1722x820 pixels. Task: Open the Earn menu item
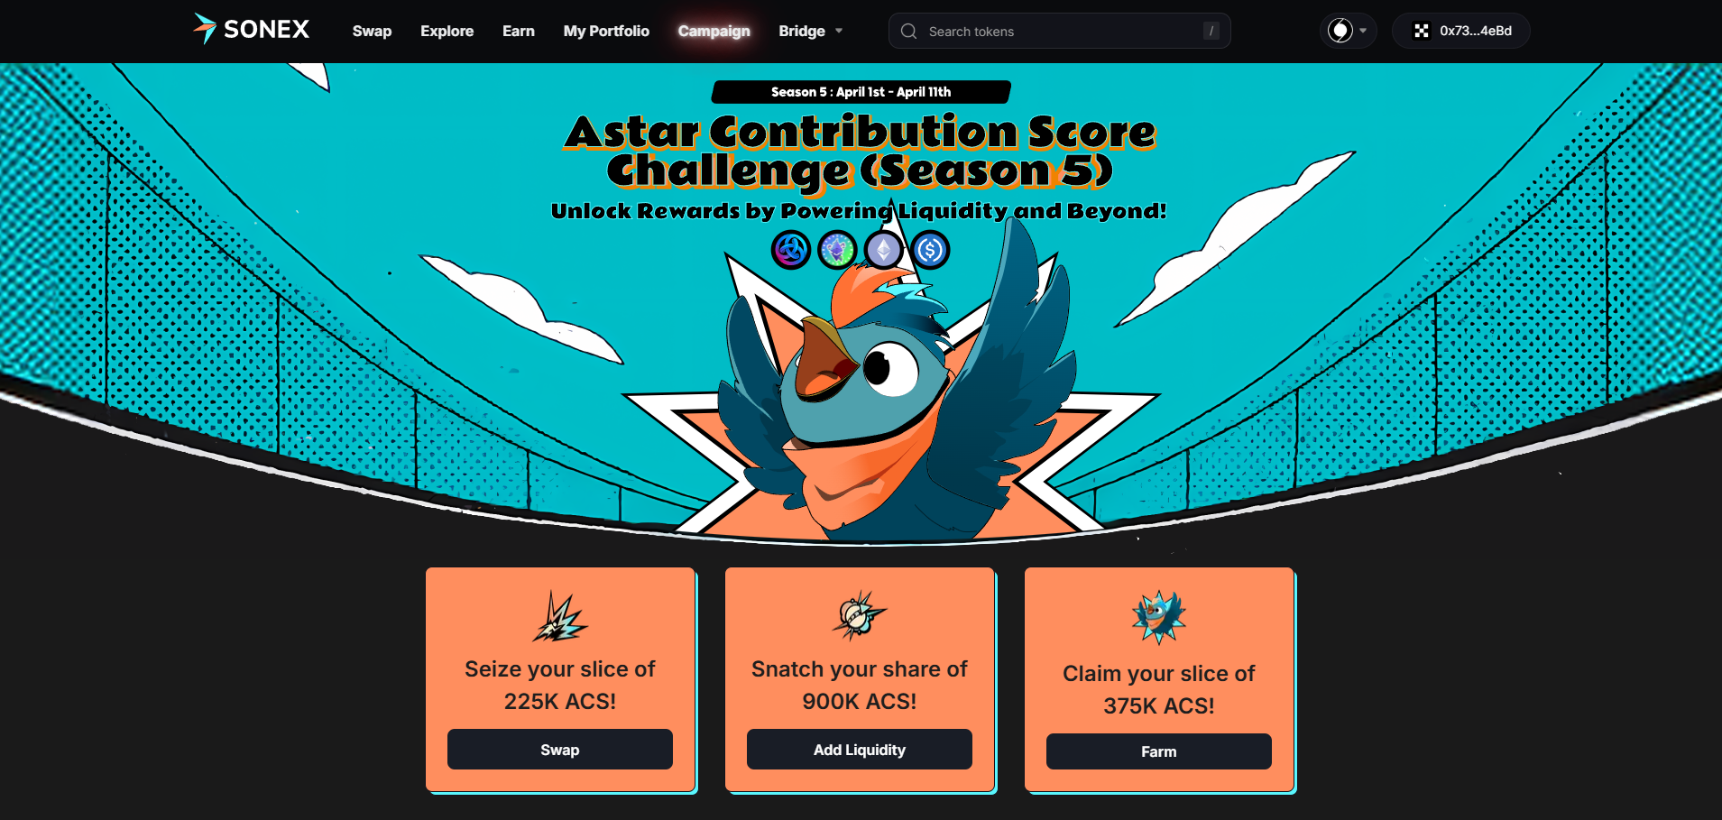(519, 31)
